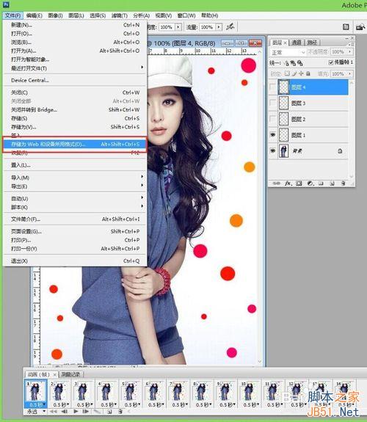This screenshot has height=422, width=367.
Task: Play the frame animation
Action: click(x=76, y=412)
